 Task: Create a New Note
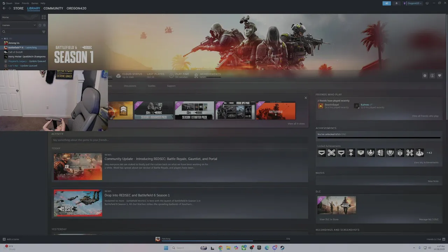click(433, 181)
